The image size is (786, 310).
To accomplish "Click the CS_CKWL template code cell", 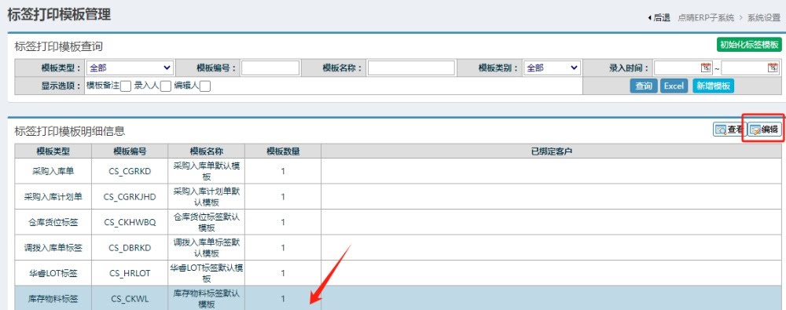I will [130, 299].
